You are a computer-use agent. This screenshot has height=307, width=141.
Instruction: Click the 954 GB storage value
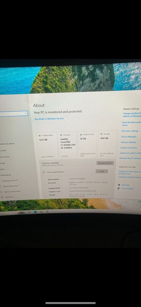(104, 138)
